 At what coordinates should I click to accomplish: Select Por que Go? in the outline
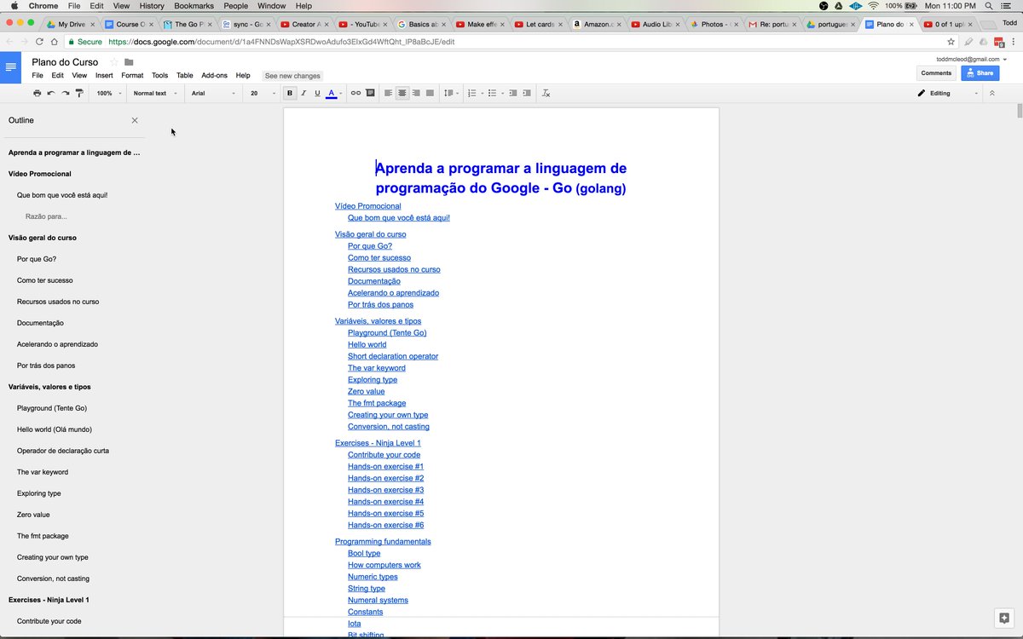click(37, 259)
